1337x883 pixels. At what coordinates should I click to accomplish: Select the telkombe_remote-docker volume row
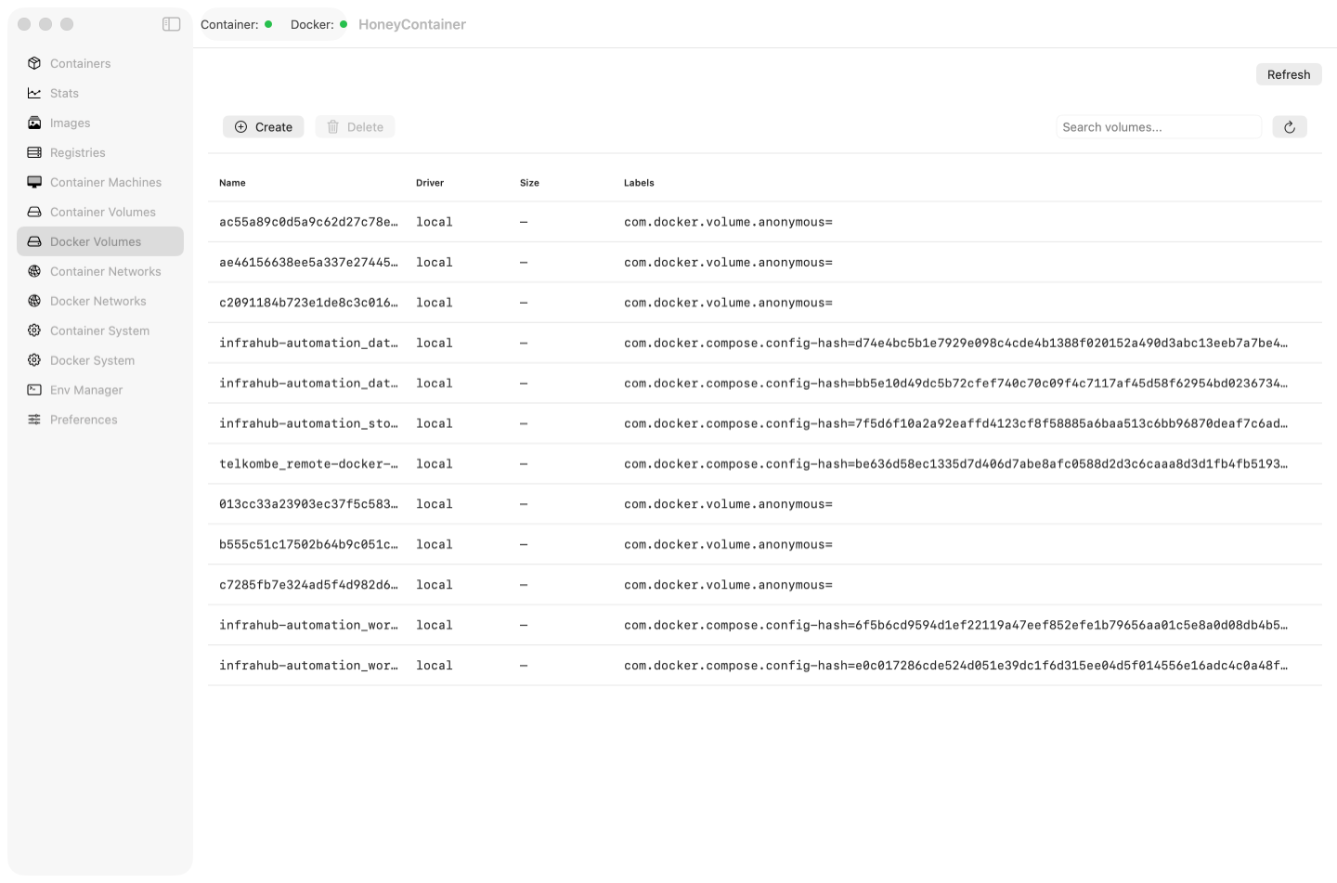click(x=765, y=464)
